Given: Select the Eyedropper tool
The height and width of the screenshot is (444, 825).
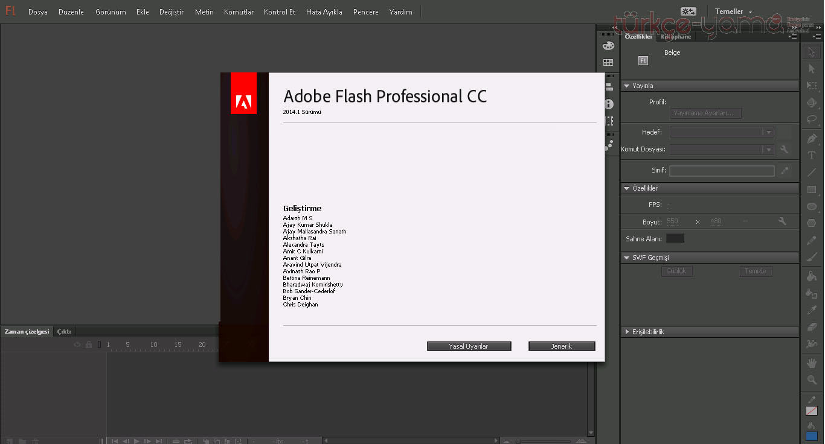Looking at the screenshot, I should [812, 310].
